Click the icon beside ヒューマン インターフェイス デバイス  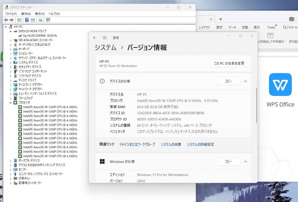15,94
